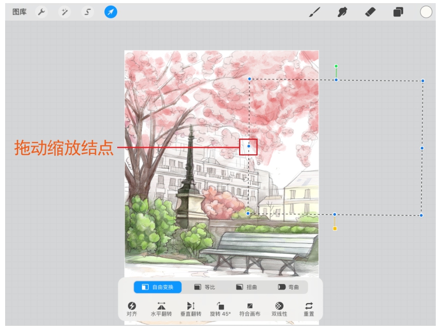The width and height of the screenshot is (442, 332).
Task: Click the bottom-right corner transform node
Action: point(421,215)
